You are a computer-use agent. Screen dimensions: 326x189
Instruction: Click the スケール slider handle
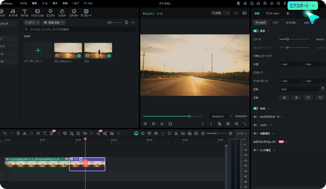tap(287, 39)
